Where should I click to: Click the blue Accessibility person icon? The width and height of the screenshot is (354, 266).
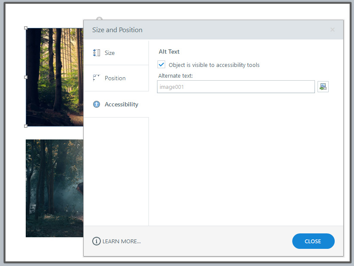[97, 104]
